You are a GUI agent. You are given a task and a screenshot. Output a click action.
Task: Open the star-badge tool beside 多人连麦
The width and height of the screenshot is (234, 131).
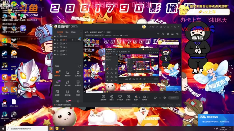pyautogui.click(x=78, y=83)
